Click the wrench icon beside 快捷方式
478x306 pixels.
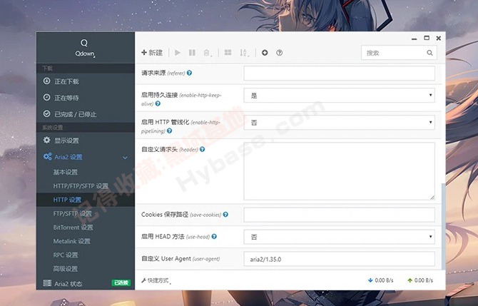(x=143, y=280)
